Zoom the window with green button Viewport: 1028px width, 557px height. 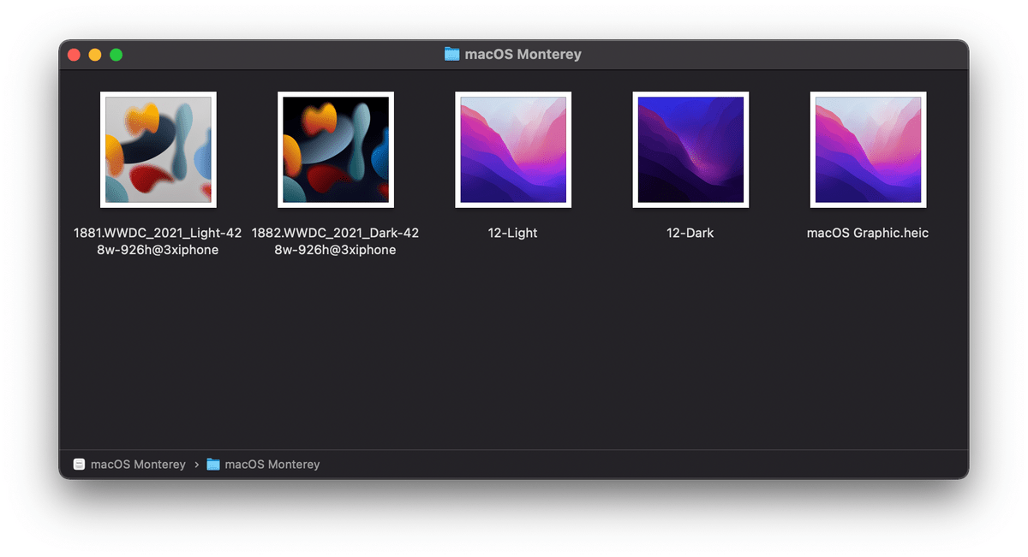coord(117,55)
